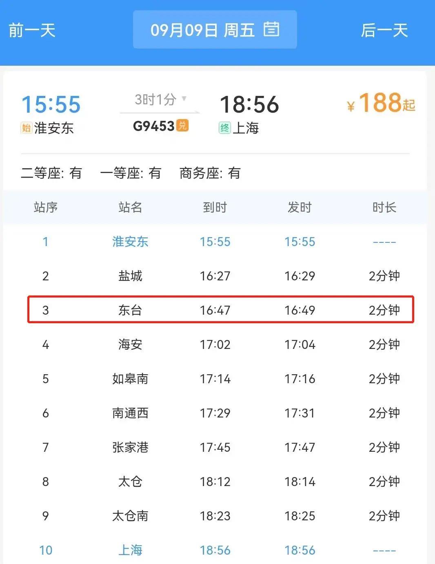Expand the 3时1分 duration dropdown arrow
435x564 pixels.
pyautogui.click(x=184, y=98)
